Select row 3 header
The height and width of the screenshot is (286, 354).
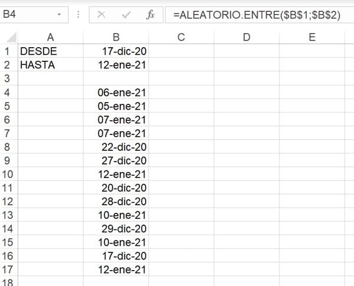(7, 79)
